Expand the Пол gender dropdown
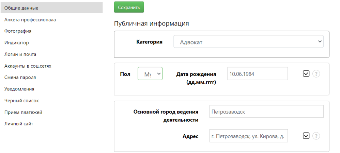340x153 pixels. tap(150, 74)
